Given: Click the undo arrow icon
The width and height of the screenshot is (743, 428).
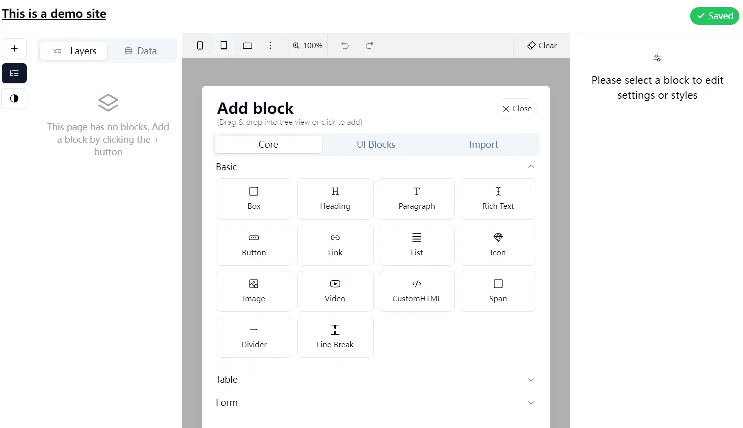Looking at the screenshot, I should click(x=345, y=45).
